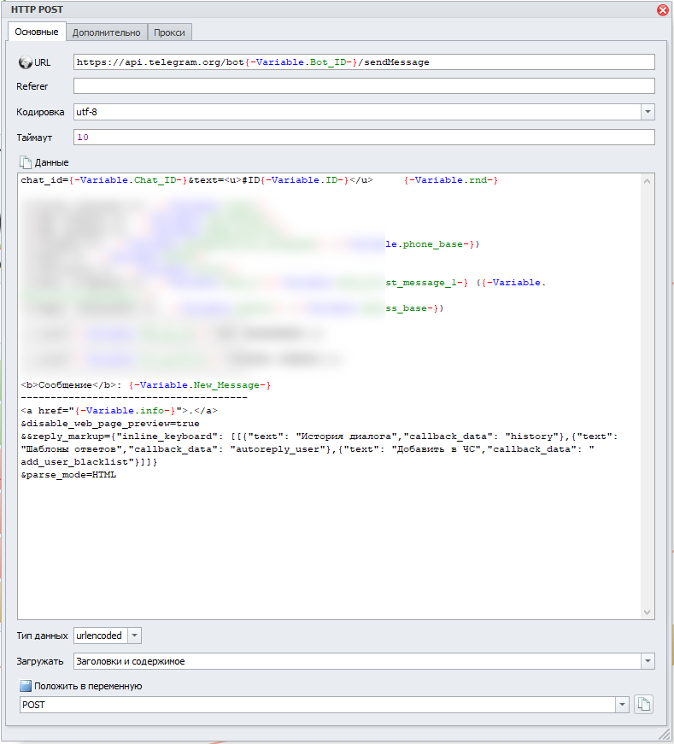The image size is (674, 744).
Task: Click the {-Variable.Bot_ID-} text in URL
Action: click(x=301, y=62)
